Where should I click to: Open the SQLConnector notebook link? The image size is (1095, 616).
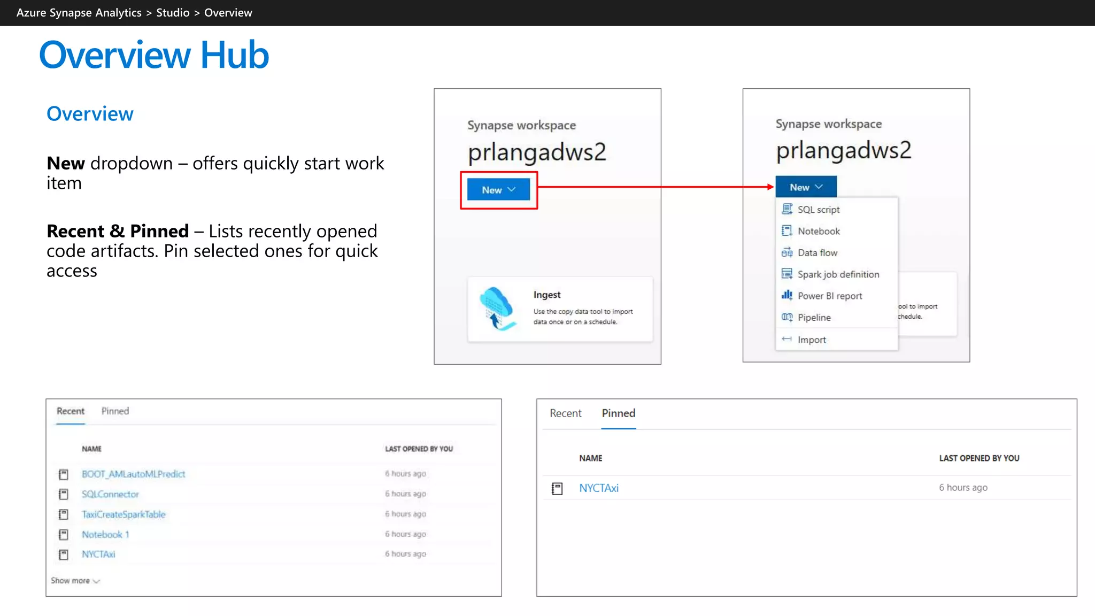coord(110,494)
